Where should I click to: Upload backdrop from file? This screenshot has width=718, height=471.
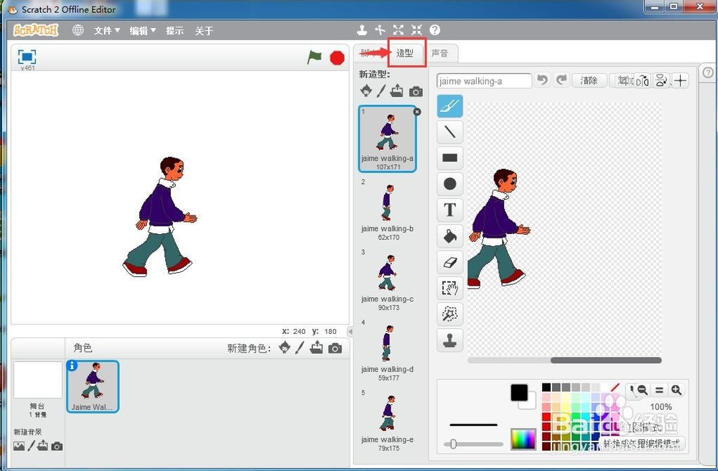(x=42, y=445)
